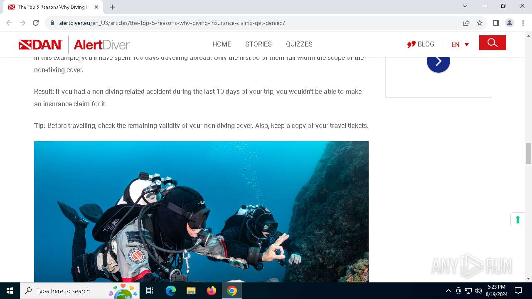Open the AlertDiver home logo
Image resolution: width=532 pixels, height=299 pixels.
102,44
